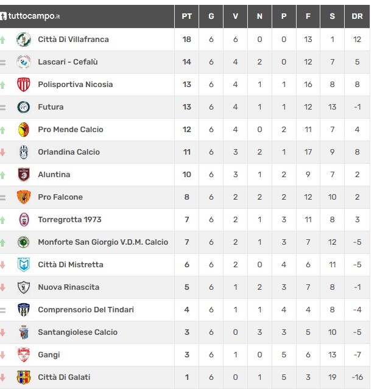Open the Comprensorio Del Tindari team link

[x=86, y=310]
